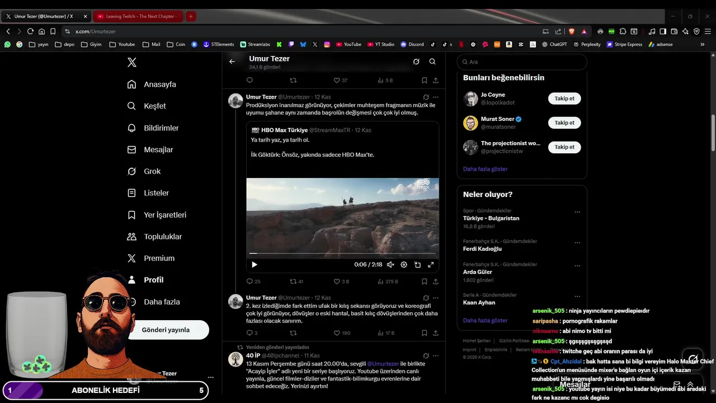Open the yayın bookmarks folder
The width and height of the screenshot is (716, 403).
coord(39,44)
